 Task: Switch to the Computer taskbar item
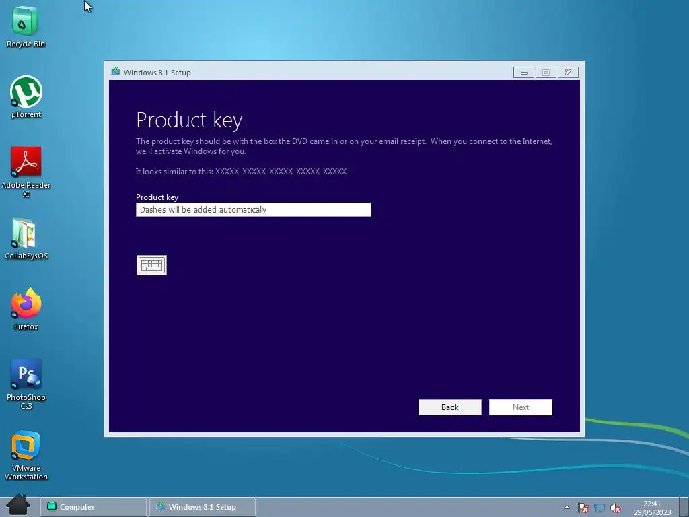(94, 507)
